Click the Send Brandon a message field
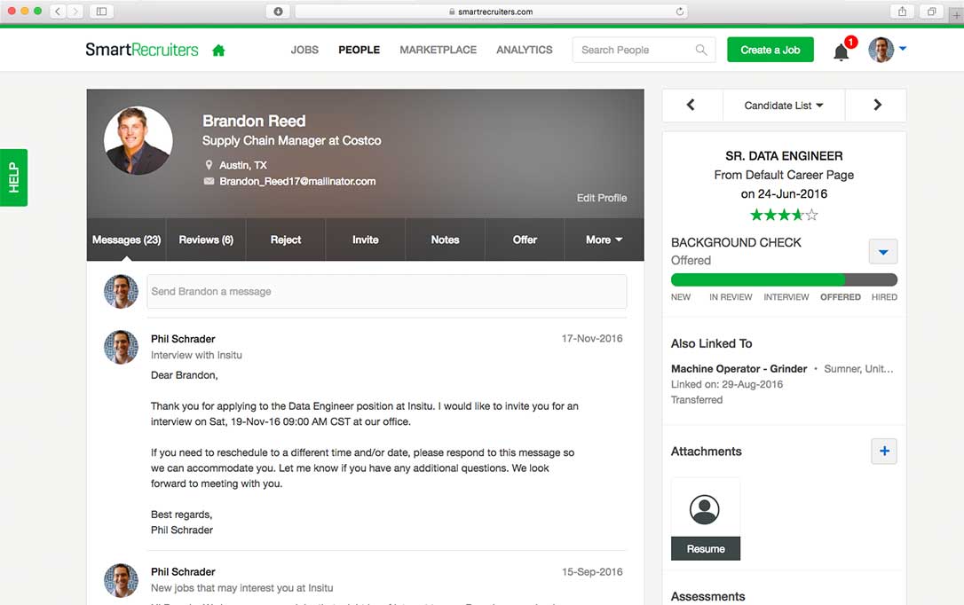Image resolution: width=964 pixels, height=605 pixels. (x=387, y=291)
